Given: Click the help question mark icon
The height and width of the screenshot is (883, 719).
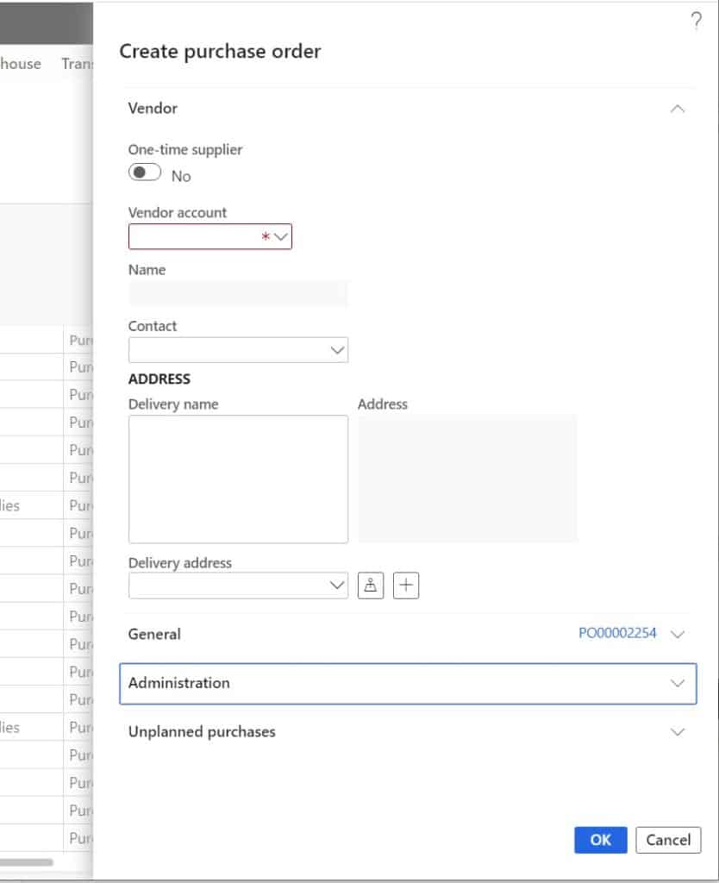Looking at the screenshot, I should click(x=696, y=22).
